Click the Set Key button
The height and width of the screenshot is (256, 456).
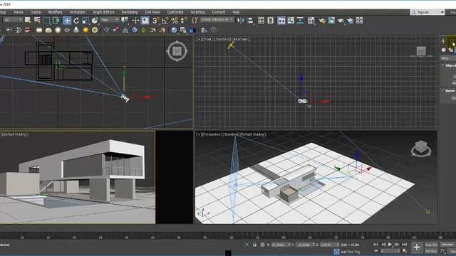click(x=431, y=251)
